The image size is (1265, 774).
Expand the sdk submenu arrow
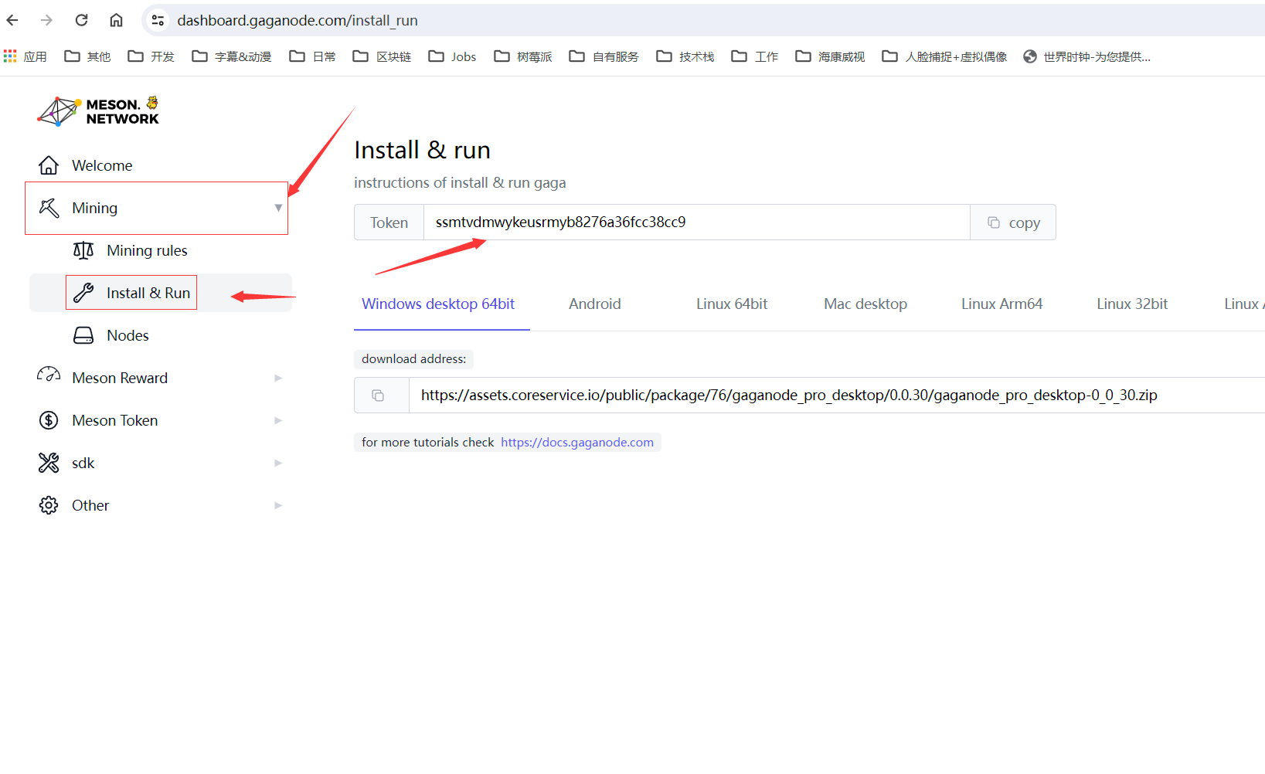pos(278,463)
